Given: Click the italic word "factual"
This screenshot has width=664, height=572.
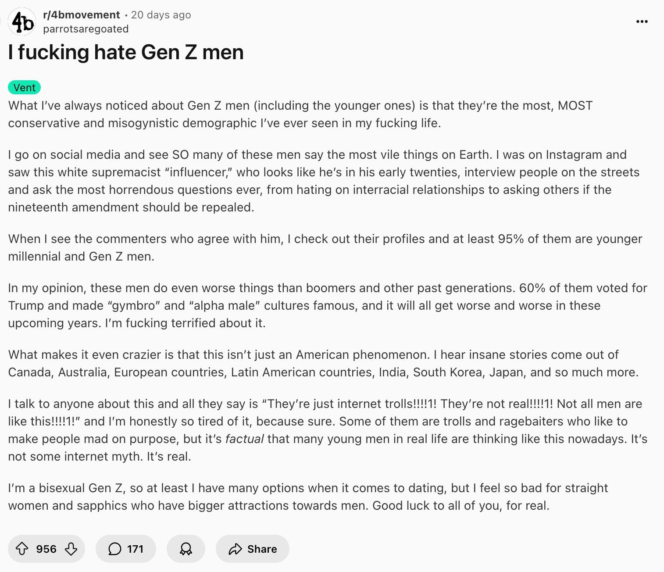Looking at the screenshot, I should click(244, 439).
